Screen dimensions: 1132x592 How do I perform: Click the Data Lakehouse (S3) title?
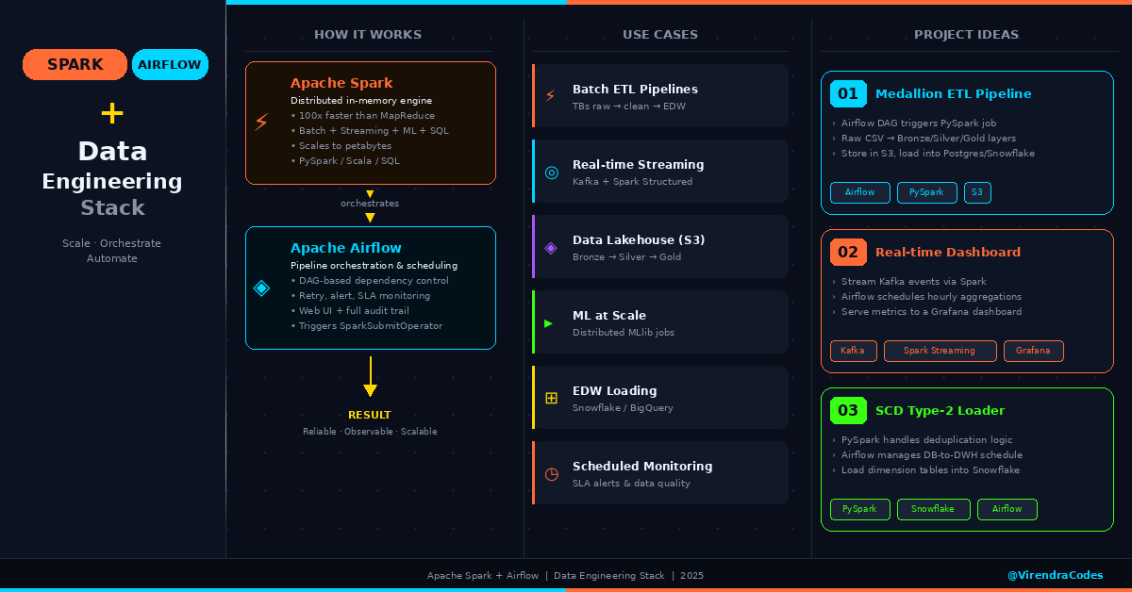click(639, 239)
